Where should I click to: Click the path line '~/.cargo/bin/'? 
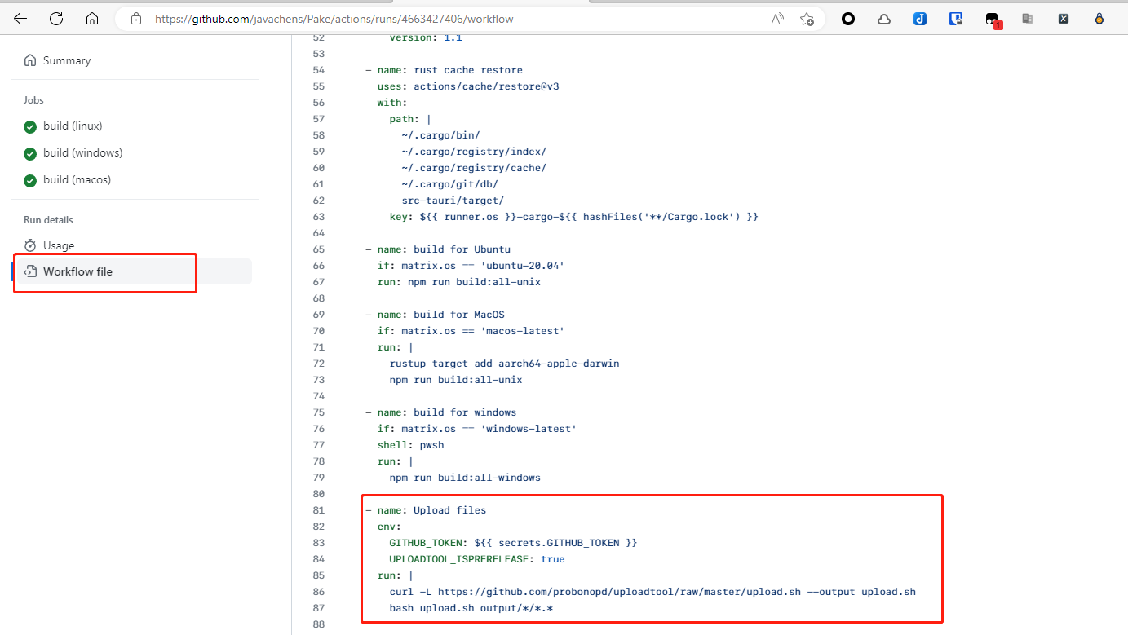[440, 135]
